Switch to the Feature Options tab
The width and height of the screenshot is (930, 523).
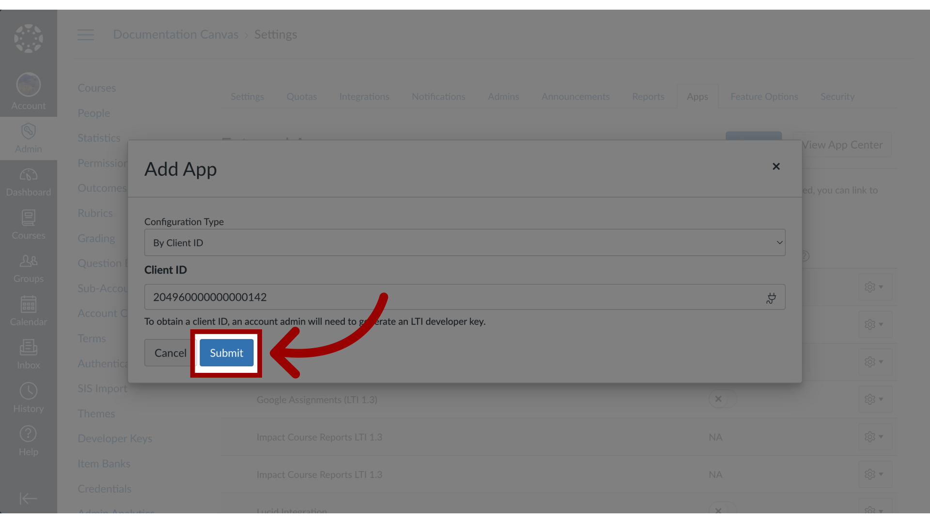pos(764,96)
